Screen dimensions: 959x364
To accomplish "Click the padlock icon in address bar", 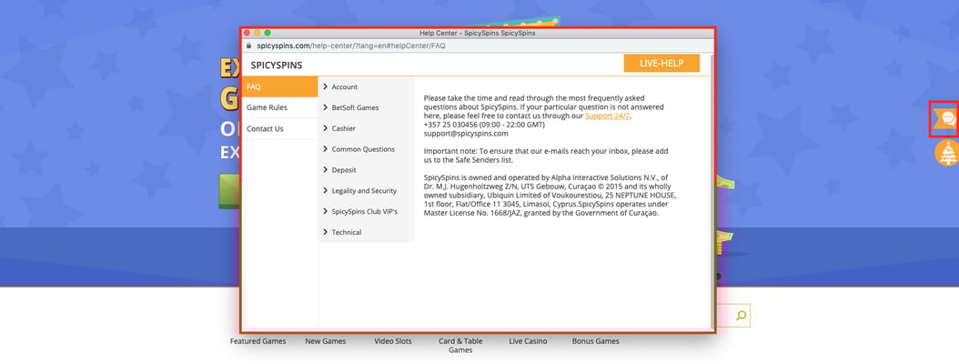I will coord(248,45).
